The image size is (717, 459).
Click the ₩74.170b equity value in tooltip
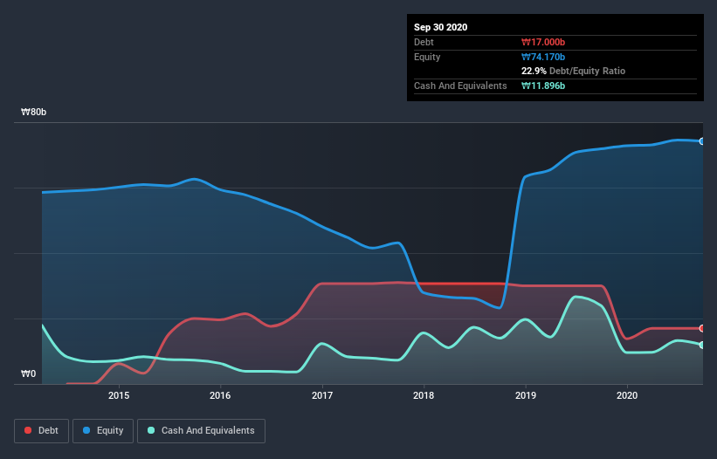click(543, 57)
